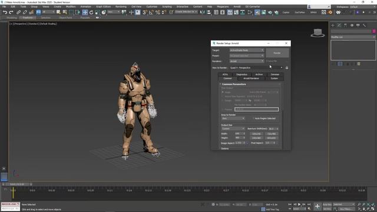
Task: Activate the Select and Scale tool
Action: point(97,12)
